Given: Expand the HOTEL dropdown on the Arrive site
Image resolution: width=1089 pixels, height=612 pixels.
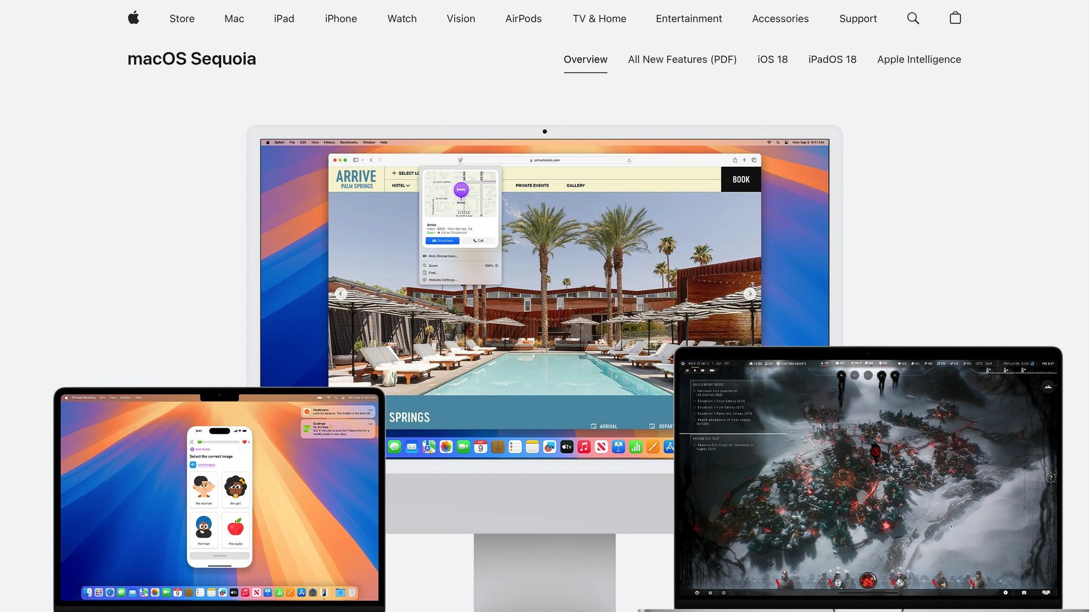Looking at the screenshot, I should pos(401,185).
